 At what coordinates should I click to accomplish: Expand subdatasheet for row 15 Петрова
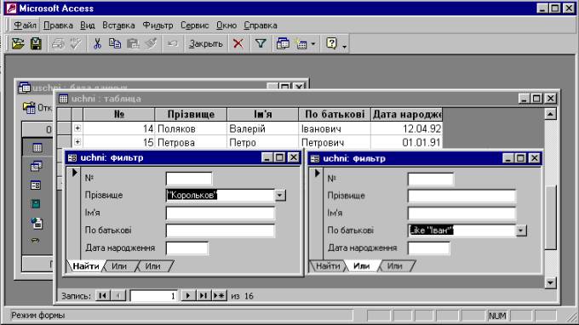click(x=77, y=142)
